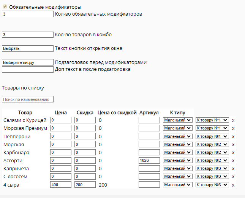The image size is (245, 198).
Task: Remove the Пепперони row with x
Action: 233,137
